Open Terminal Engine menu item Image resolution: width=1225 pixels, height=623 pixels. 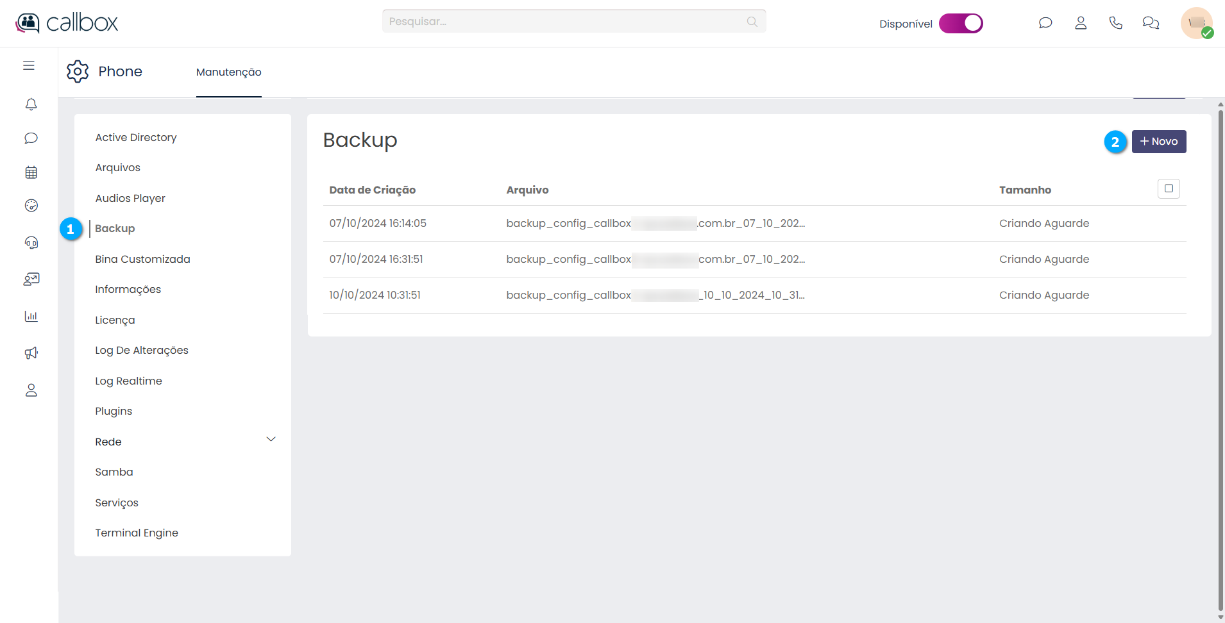[x=137, y=533]
